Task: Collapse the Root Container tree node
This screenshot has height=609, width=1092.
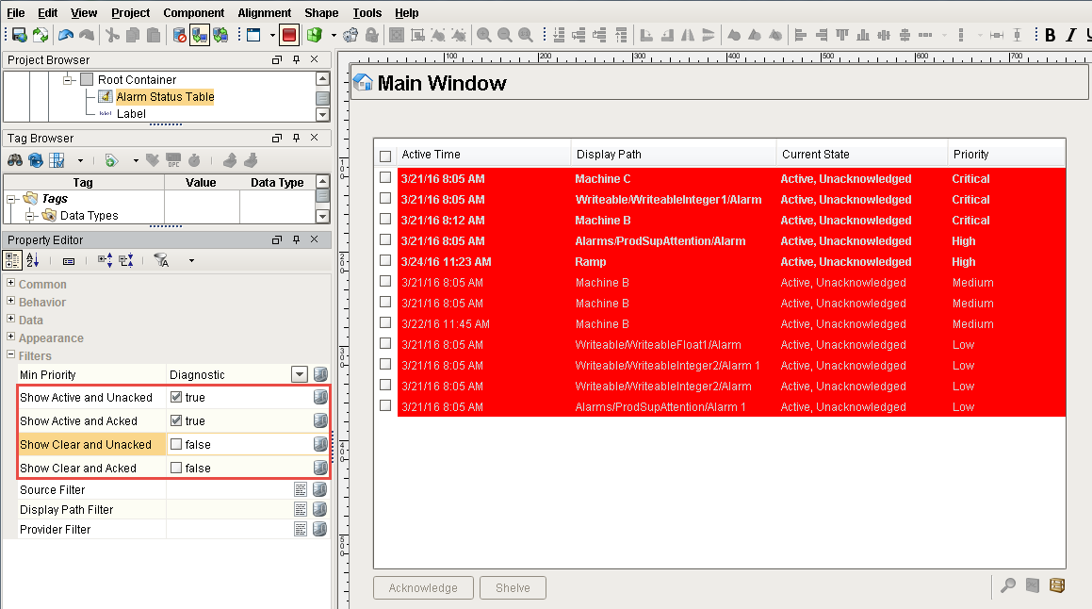Action: 66,79
